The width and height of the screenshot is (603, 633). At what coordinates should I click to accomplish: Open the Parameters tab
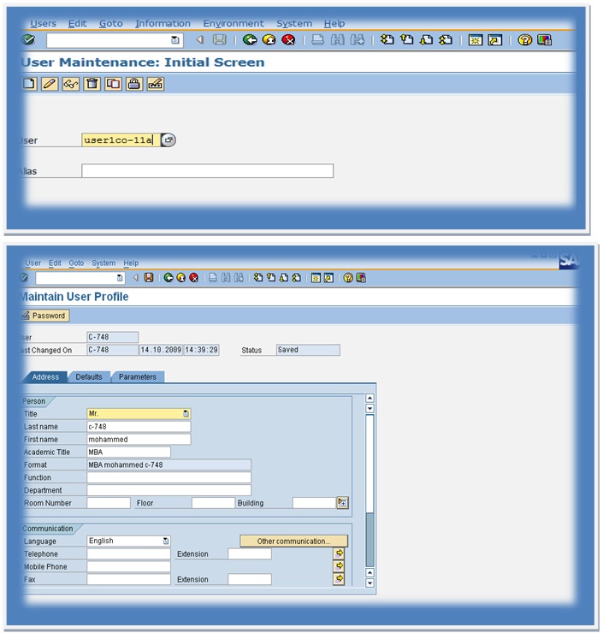[137, 377]
